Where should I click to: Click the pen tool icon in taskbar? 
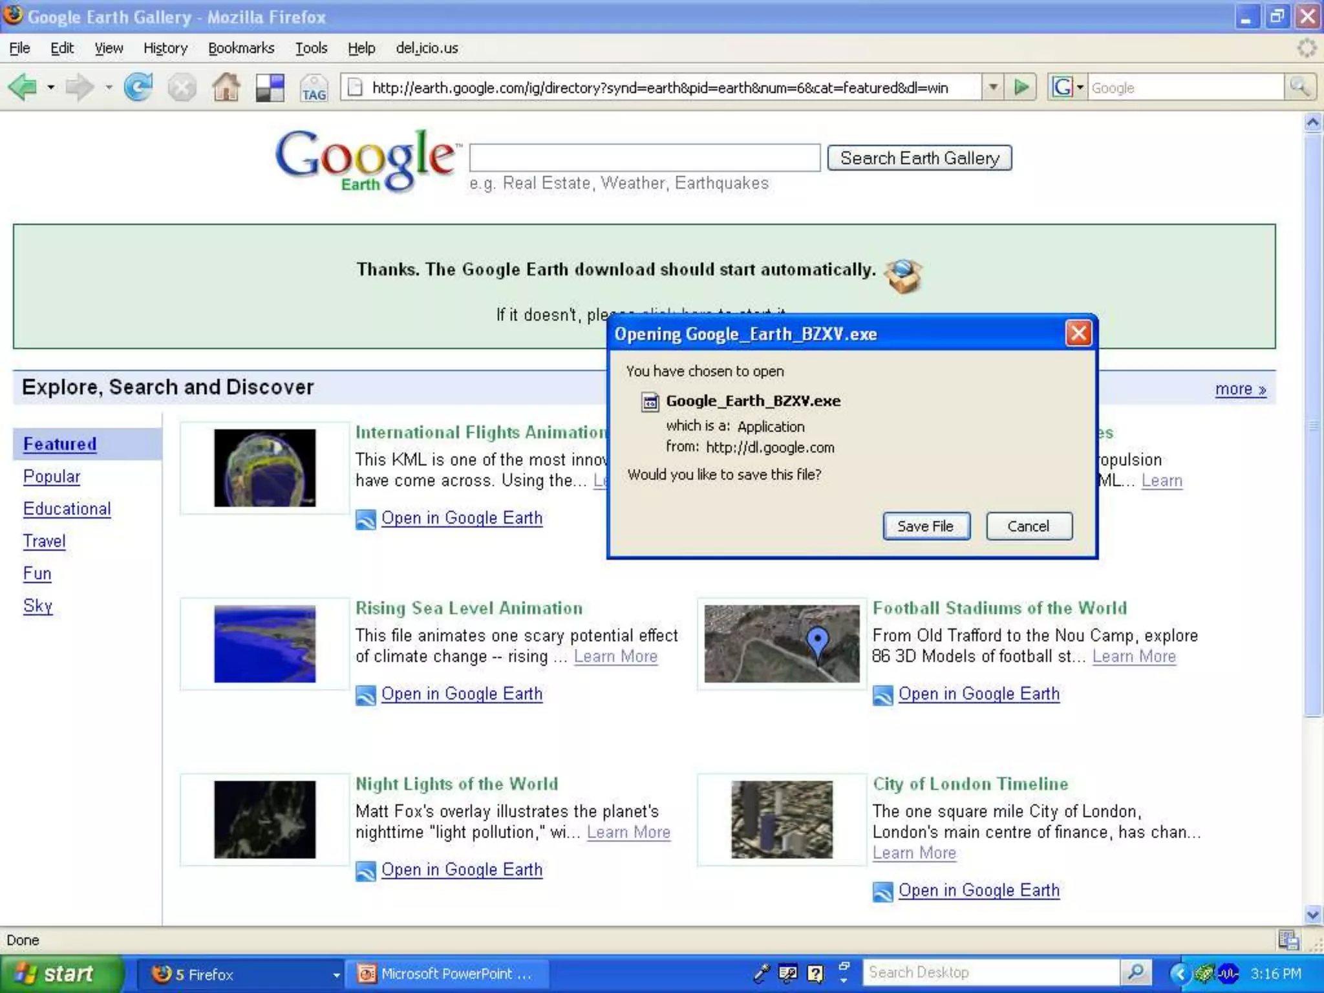(x=762, y=973)
